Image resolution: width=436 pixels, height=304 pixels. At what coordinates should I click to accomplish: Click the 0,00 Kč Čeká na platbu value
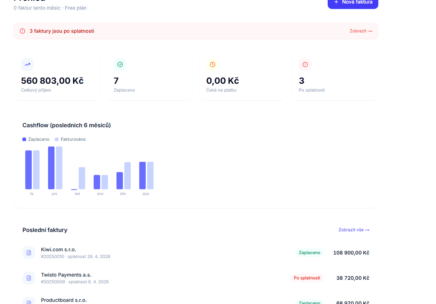(223, 81)
